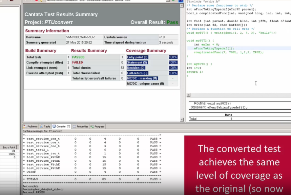Viewport: 291px width, 195px height.
Task: Click the code editor horizontal scroll-left arrow
Action: (x=188, y=95)
